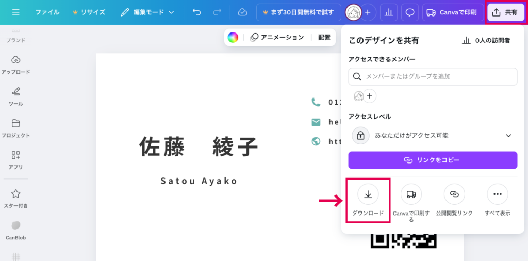Add member with plus under search field
This screenshot has height=261, width=528.
tap(370, 96)
